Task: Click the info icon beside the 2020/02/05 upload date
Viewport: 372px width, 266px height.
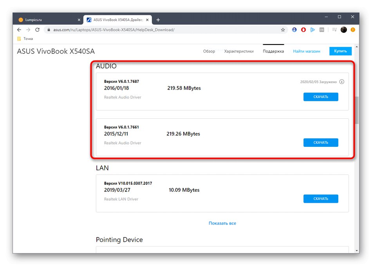Action: click(x=342, y=82)
